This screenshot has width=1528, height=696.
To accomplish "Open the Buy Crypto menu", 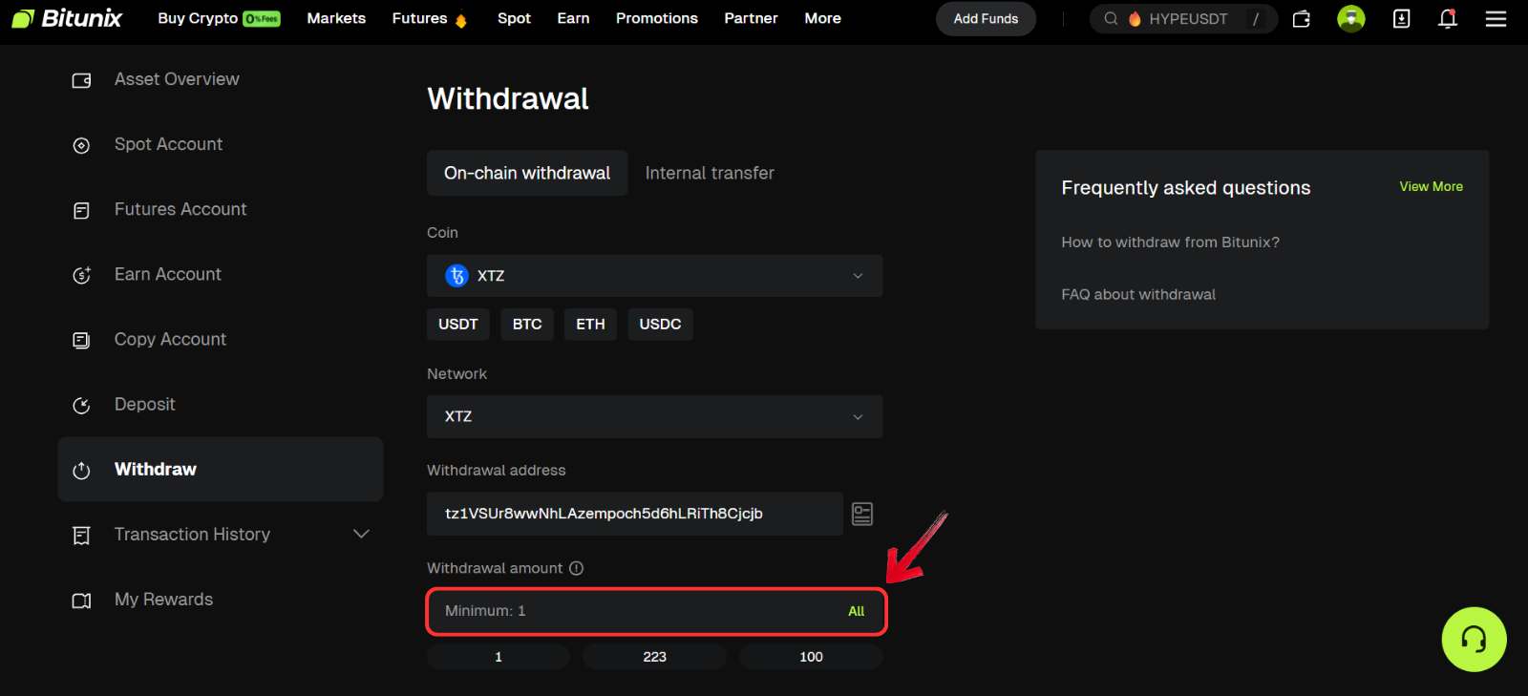I will coord(219,18).
